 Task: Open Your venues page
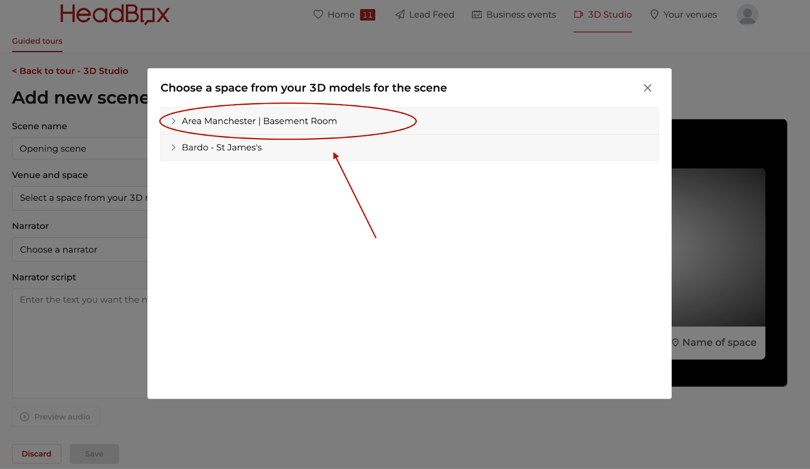tap(690, 15)
